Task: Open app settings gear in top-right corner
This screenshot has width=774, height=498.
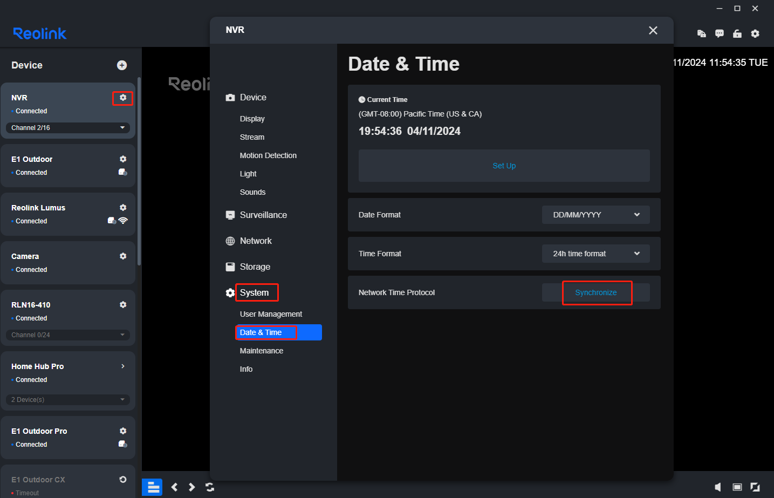Action: click(755, 33)
